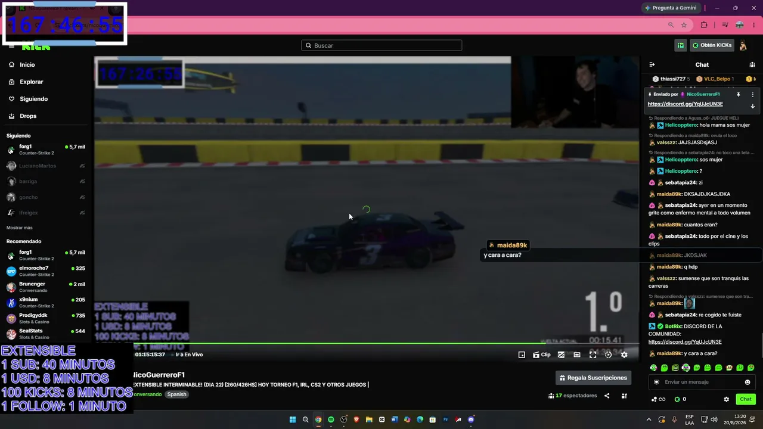Show hidden system tray icons
This screenshot has width=763, height=429.
click(649, 419)
